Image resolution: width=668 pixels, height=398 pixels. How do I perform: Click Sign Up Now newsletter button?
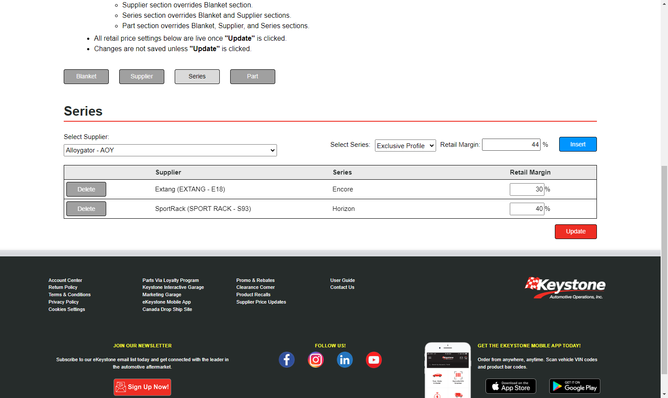142,387
